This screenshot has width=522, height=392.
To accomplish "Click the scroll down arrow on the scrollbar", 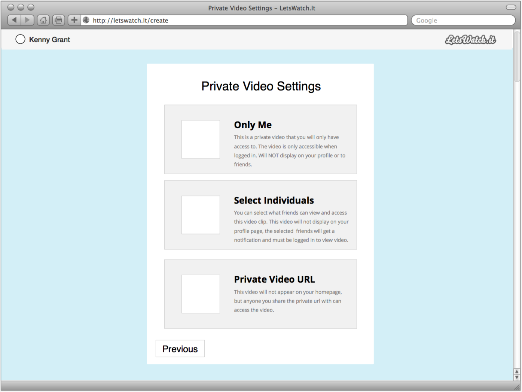I will (x=518, y=377).
